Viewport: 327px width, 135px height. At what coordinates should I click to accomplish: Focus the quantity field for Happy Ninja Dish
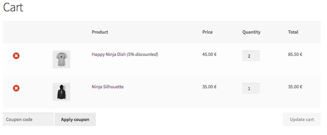[251, 56]
